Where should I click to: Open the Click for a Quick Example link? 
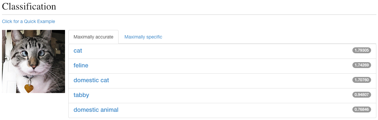tap(29, 21)
